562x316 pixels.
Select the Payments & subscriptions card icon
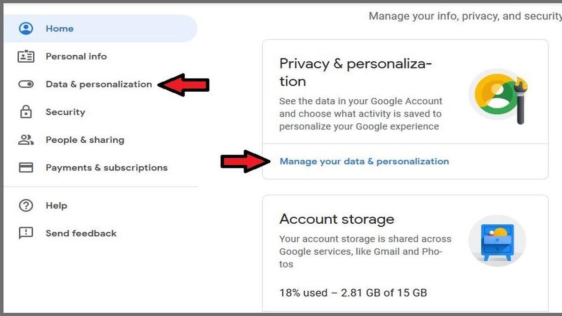tap(27, 167)
